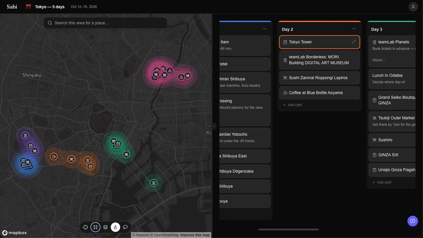Click the horizontal board scrollbar
The image size is (423, 238).
[x=288, y=229]
